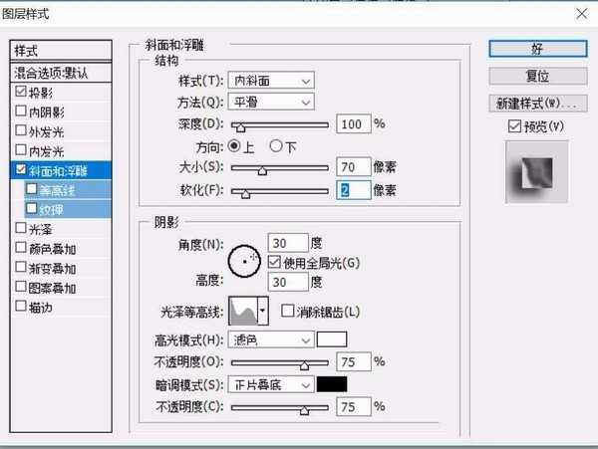Enable the 内阴影 inner shadow checkbox
The image size is (598, 449).
[22, 112]
